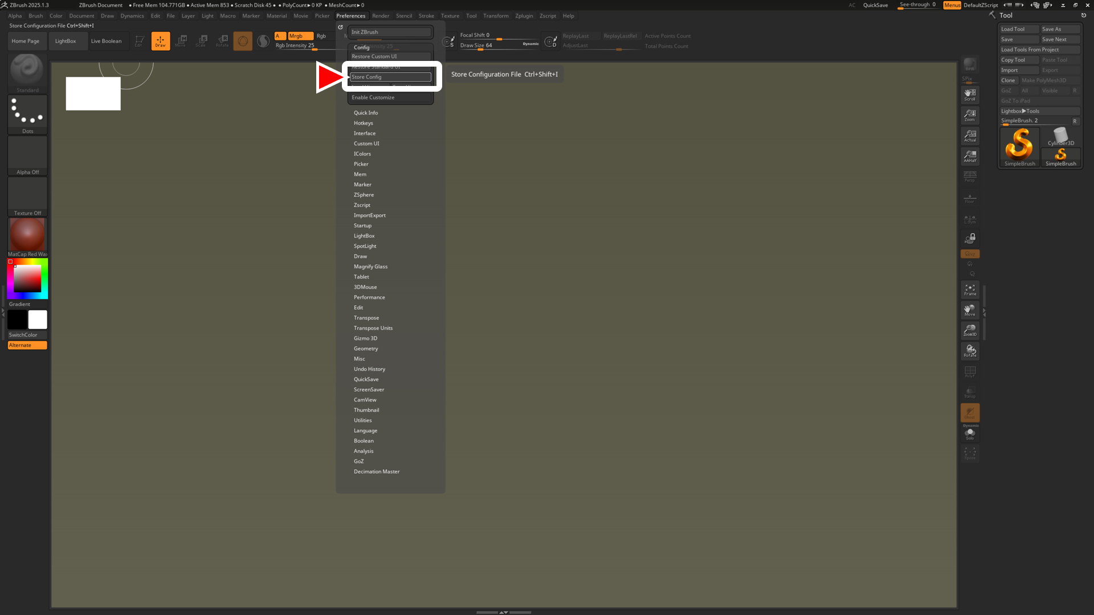Toggle the PolyF polyframe icon
The image size is (1094, 615).
tap(970, 371)
